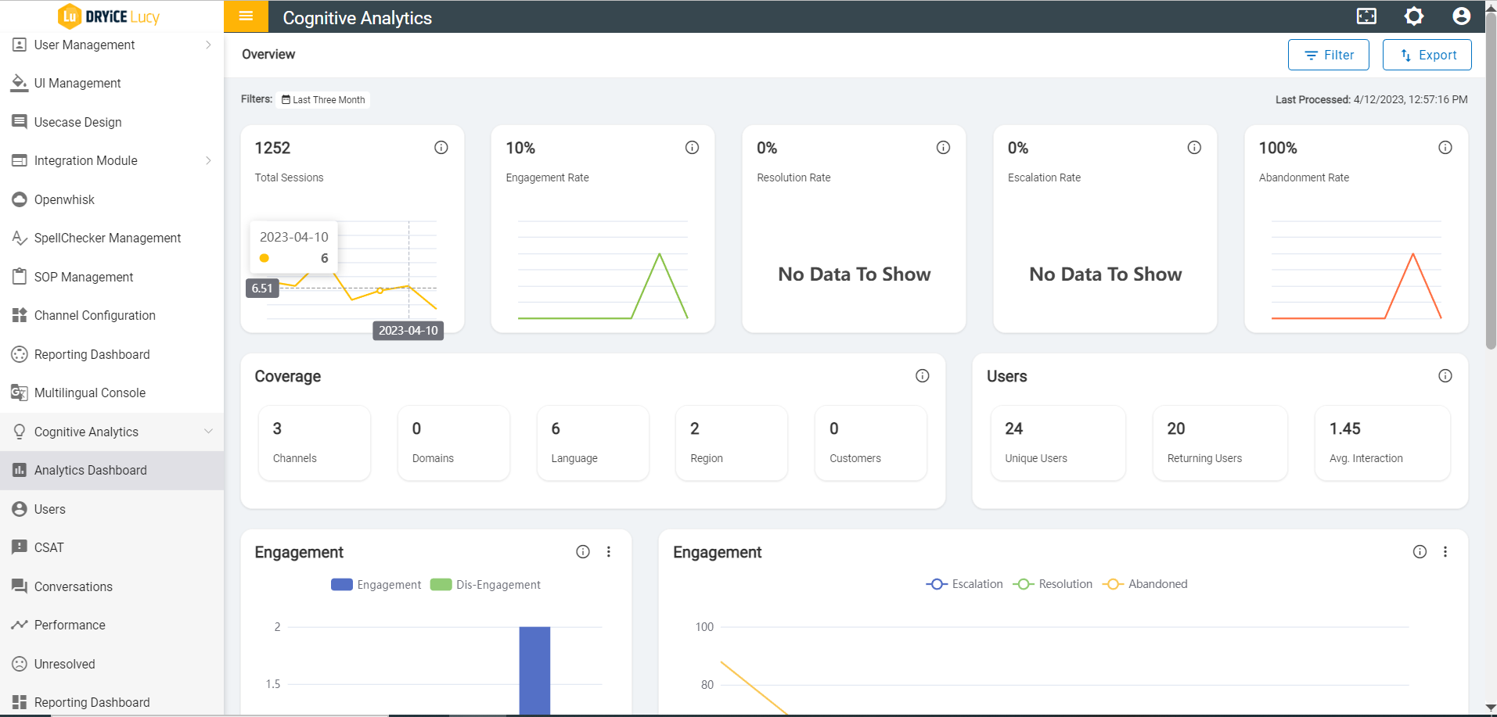Image resolution: width=1497 pixels, height=717 pixels.
Task: Click the Filter button
Action: coord(1328,55)
